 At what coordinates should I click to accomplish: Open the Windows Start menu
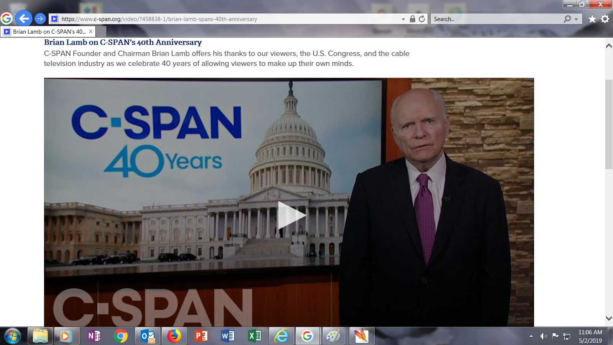[x=13, y=336]
